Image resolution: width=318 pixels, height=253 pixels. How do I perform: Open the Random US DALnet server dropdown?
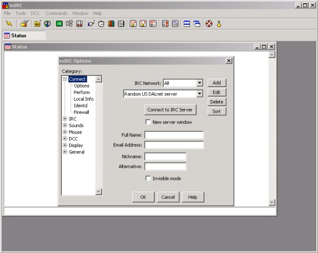tap(199, 94)
